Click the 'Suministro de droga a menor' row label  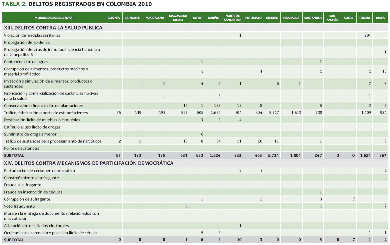coord(30,134)
